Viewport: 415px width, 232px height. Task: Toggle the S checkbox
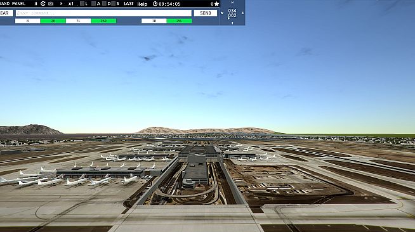click(114, 4)
